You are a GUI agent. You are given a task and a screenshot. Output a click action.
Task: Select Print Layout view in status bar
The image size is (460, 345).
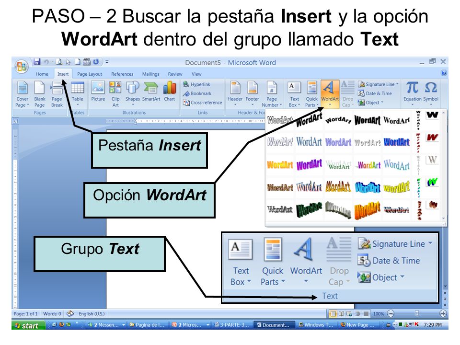click(x=333, y=314)
